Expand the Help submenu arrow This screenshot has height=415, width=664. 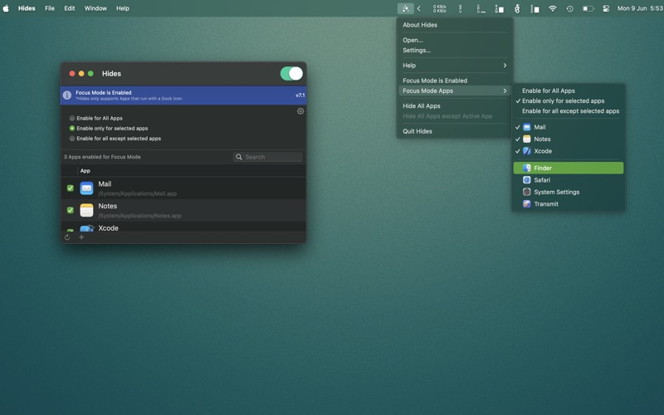505,66
